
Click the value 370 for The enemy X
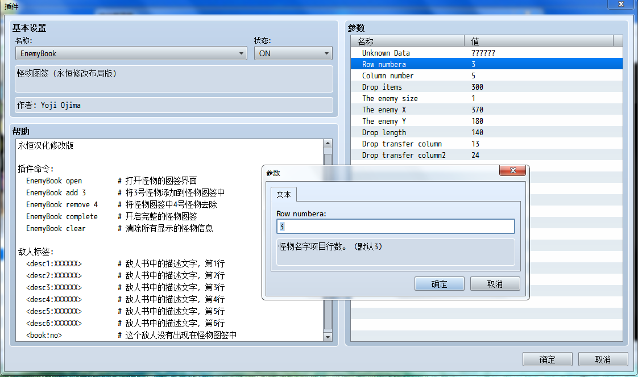pos(477,110)
